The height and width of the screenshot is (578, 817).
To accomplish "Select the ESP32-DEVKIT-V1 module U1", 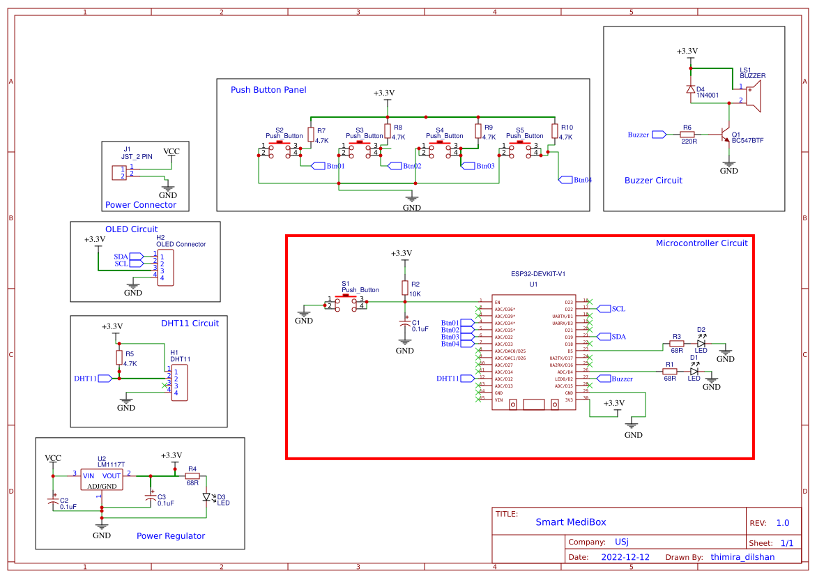I will (x=533, y=351).
